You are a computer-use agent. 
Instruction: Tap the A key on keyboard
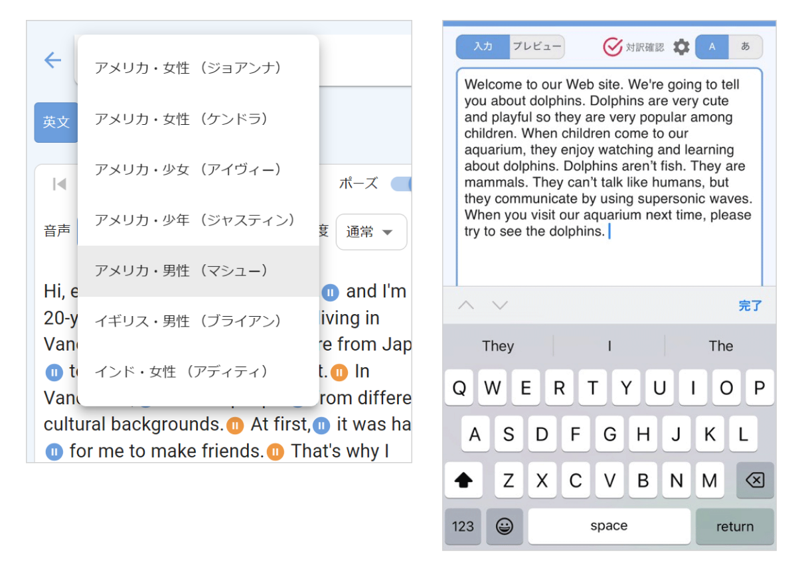click(475, 434)
